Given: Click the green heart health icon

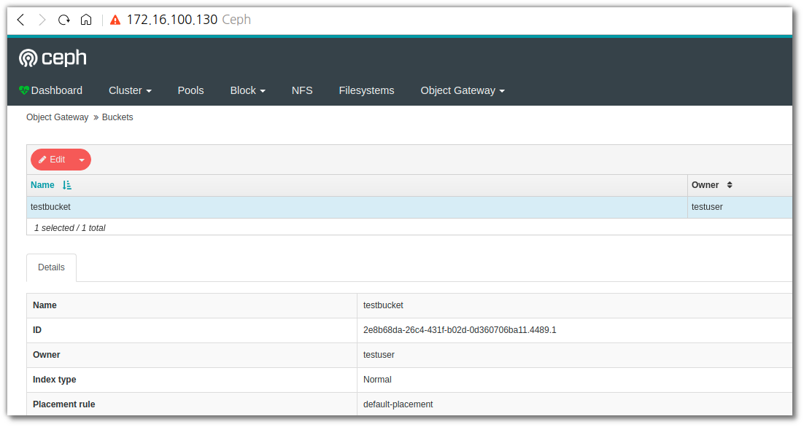Looking at the screenshot, I should point(23,90).
